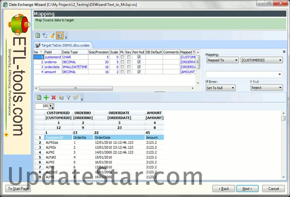Toggle the Key checkbox for orderdate
The image size is (290, 197).
(129, 67)
